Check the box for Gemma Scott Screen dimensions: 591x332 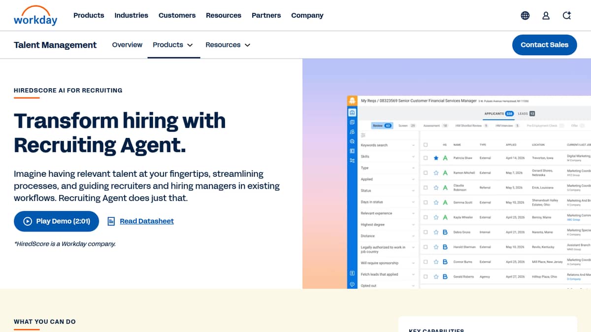coord(426,202)
